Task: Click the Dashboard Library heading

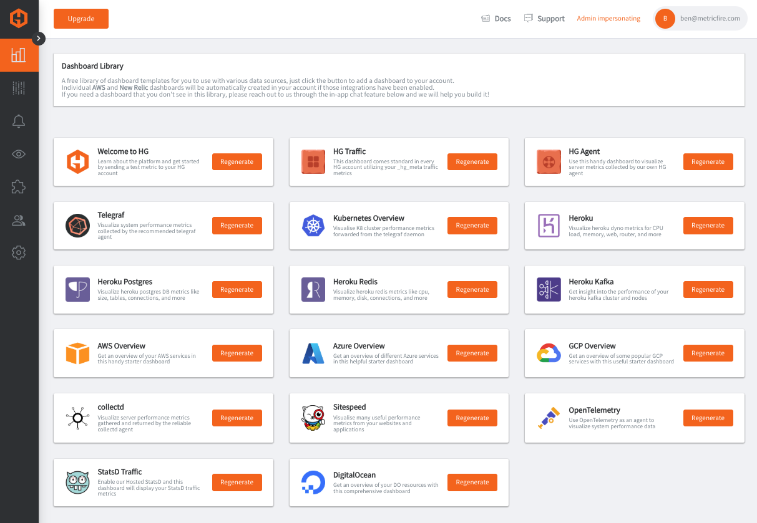Action: coord(92,66)
